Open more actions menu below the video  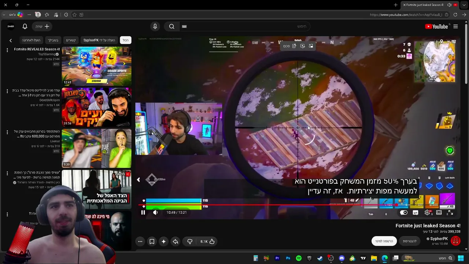(x=140, y=241)
